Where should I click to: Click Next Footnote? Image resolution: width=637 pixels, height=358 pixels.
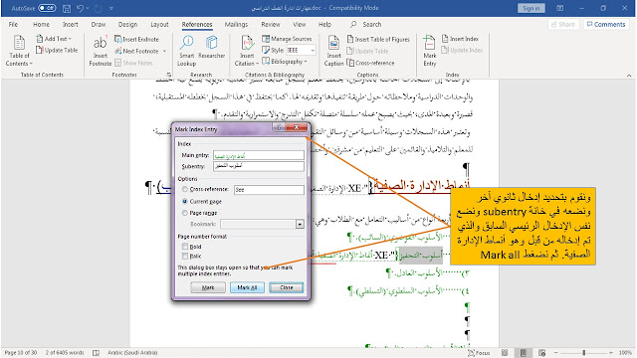click(137, 51)
